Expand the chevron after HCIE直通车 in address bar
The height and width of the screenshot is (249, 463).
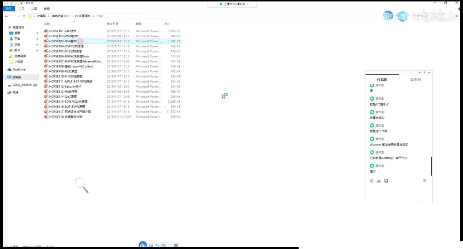(94, 16)
